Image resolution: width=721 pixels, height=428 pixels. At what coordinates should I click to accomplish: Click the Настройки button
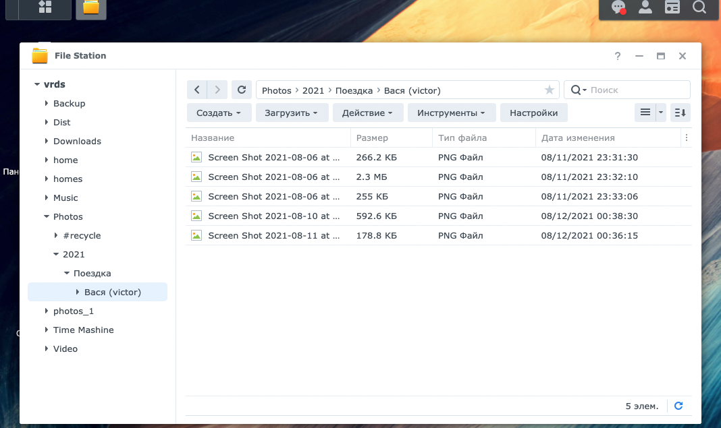pyautogui.click(x=533, y=113)
